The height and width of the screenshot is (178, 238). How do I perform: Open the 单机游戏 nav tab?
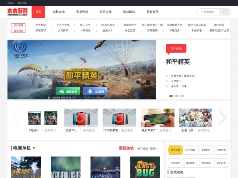[x=59, y=12]
